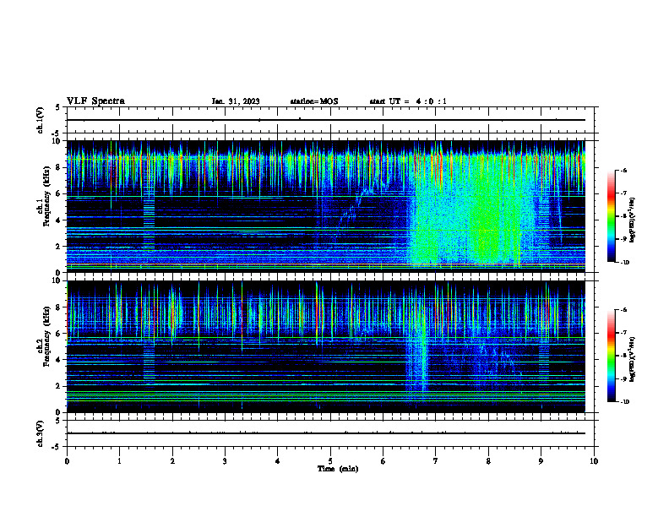Click time axis tick label "5"
669x517 pixels.
[330, 461]
